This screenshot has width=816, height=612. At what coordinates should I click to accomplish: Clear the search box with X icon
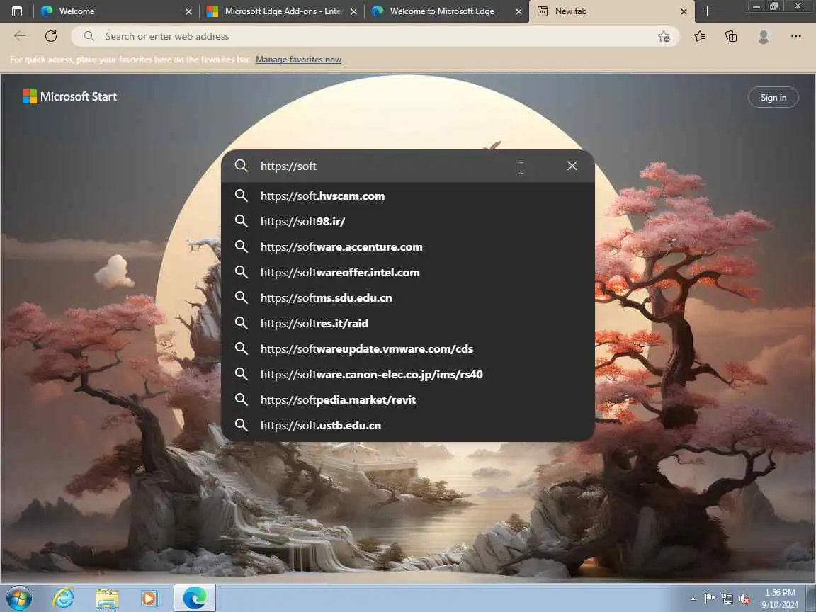coord(572,166)
